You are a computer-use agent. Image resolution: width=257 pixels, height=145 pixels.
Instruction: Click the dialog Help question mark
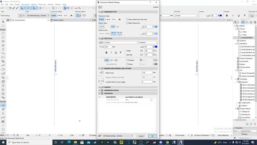(150, 2)
